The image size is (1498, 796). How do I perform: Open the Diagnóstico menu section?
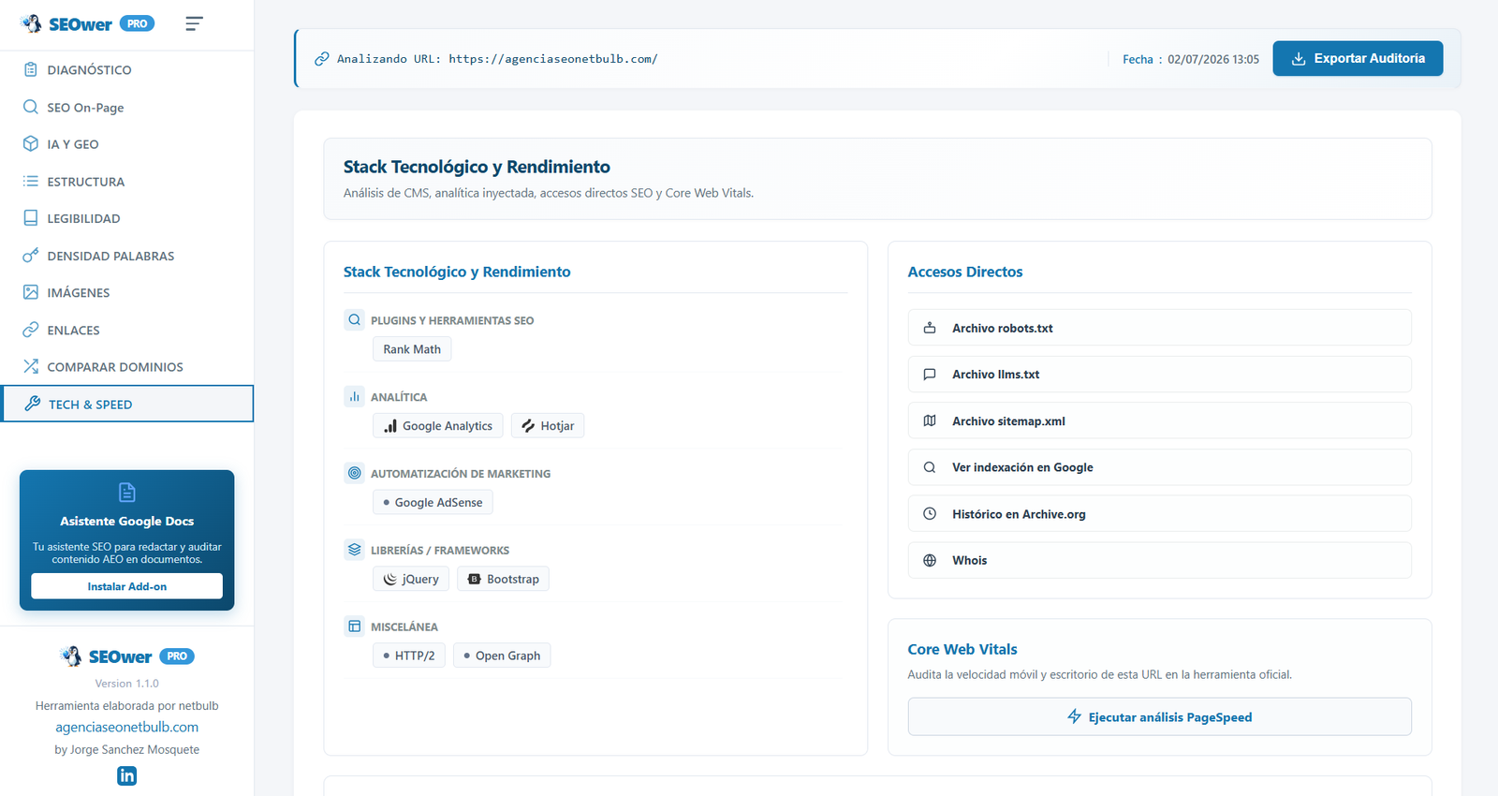[126, 69]
